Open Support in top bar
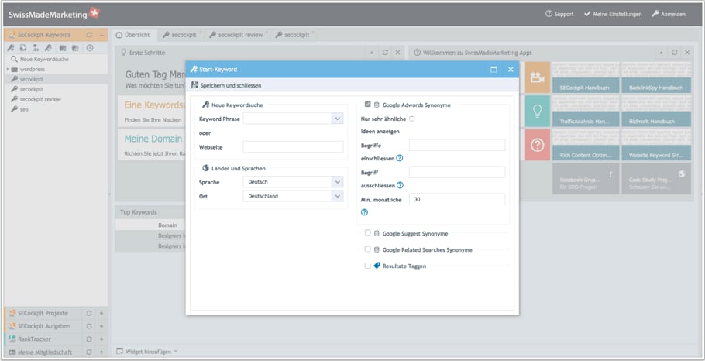The height and width of the screenshot is (361, 705). point(560,14)
